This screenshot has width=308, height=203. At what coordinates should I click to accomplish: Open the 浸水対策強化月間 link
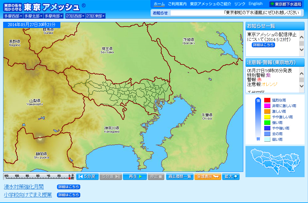coord(24,187)
